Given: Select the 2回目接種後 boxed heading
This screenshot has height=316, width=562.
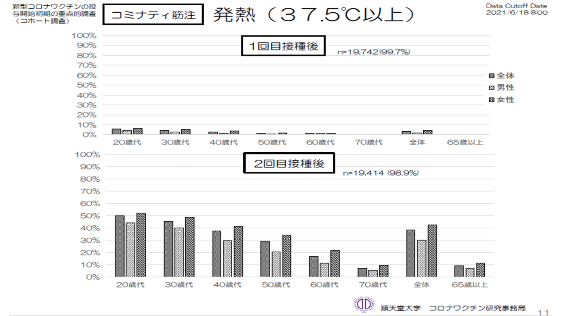Looking at the screenshot, I should point(289,164).
